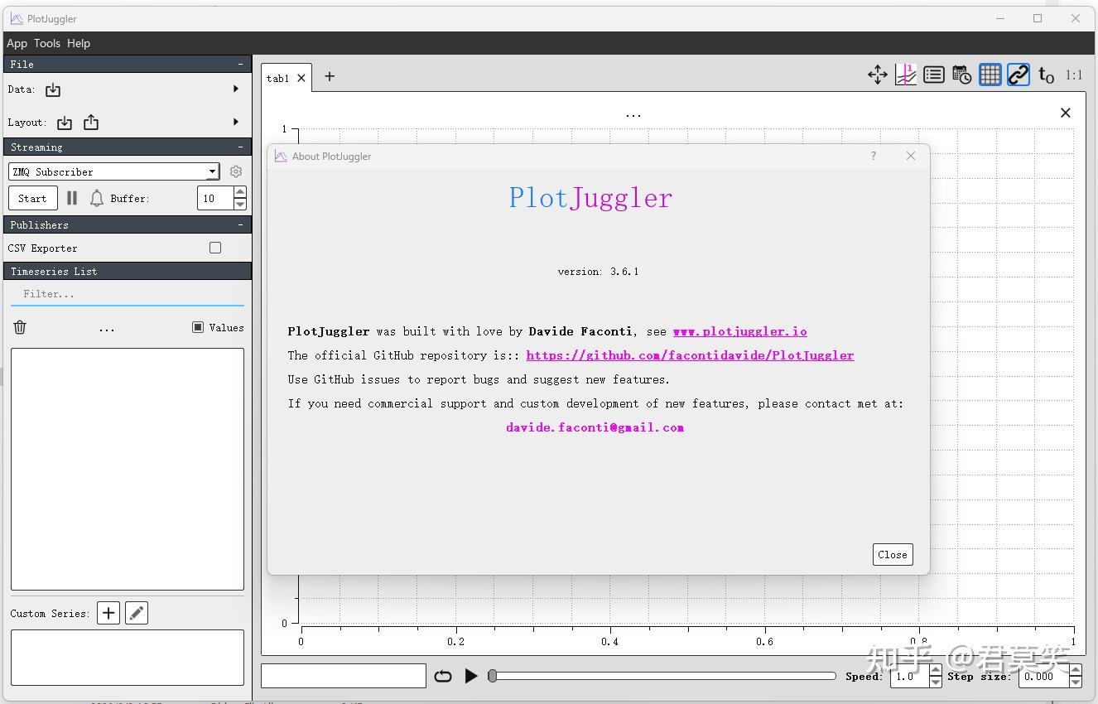1098x704 pixels.
Task: Expand the Data arrow menu
Action: pyautogui.click(x=236, y=89)
